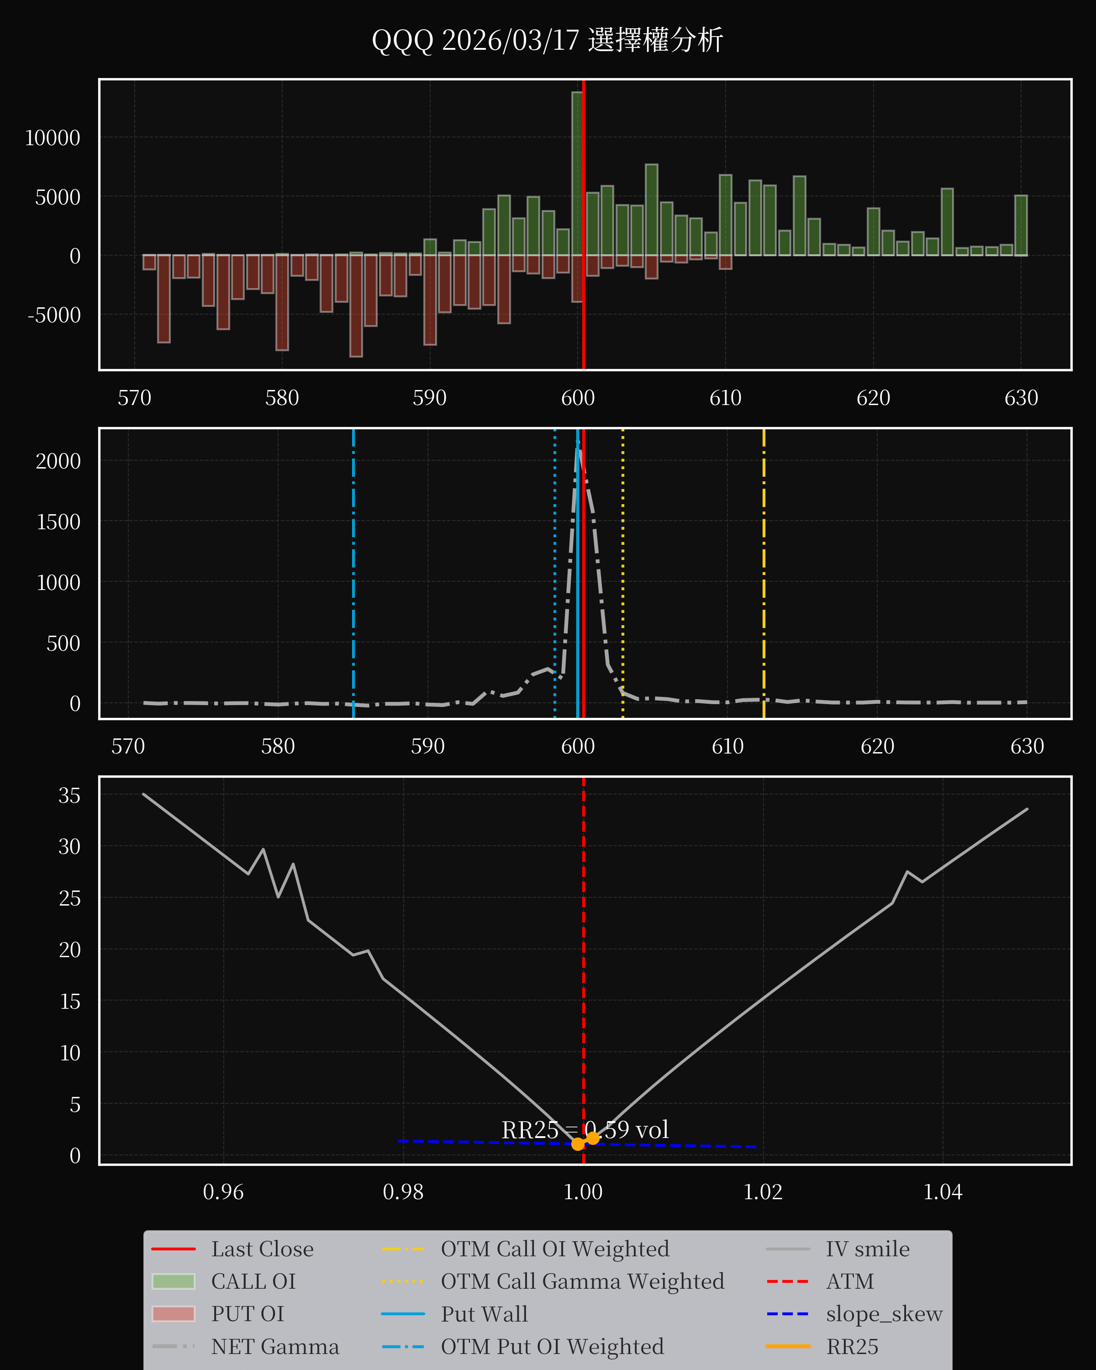Click the ATM legend label

coord(850,1281)
